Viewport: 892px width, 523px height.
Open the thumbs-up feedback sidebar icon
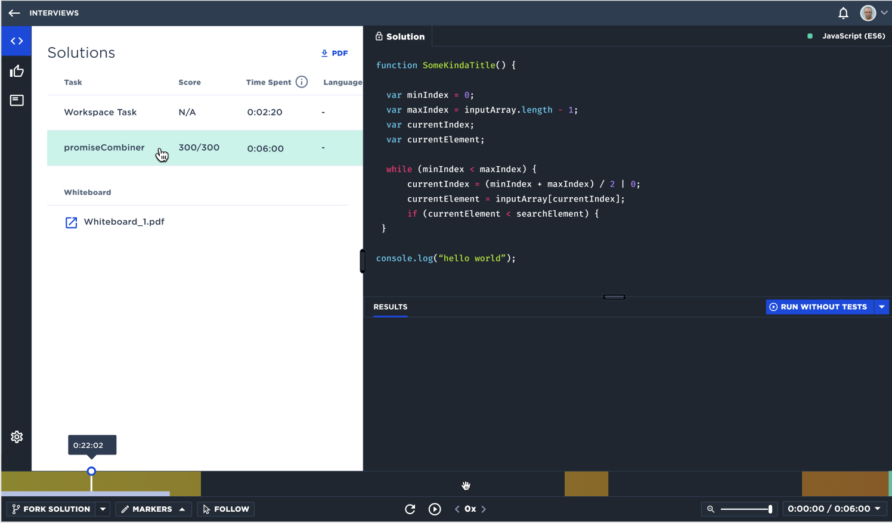[x=17, y=71]
